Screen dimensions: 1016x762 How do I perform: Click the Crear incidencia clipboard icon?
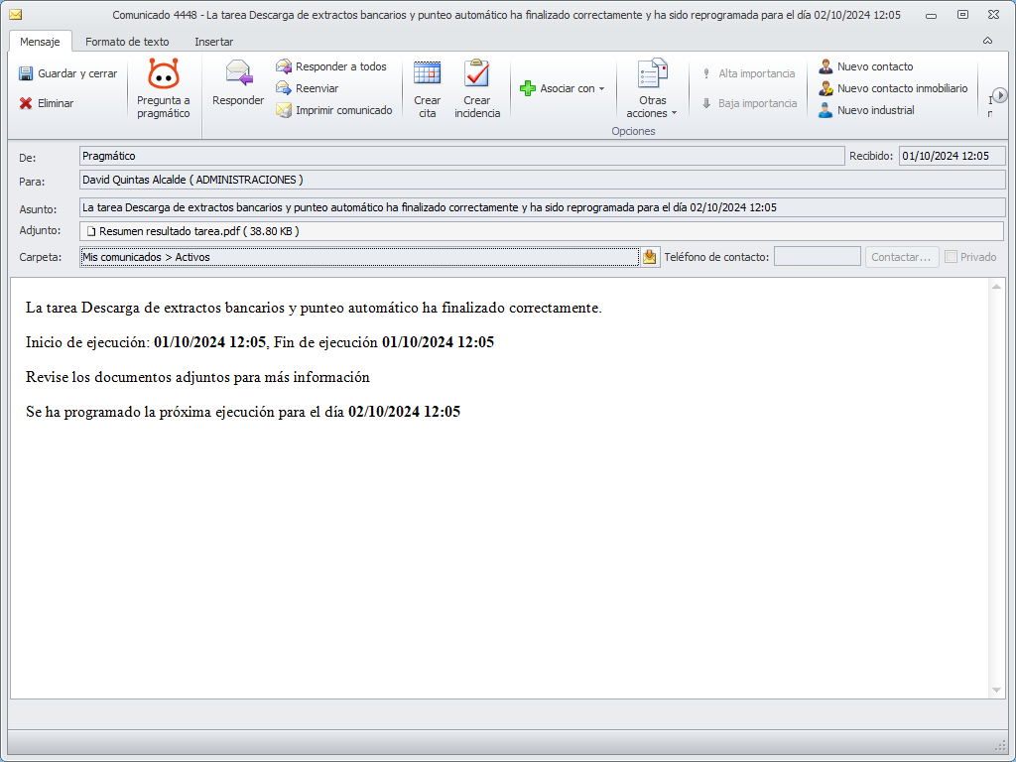click(477, 73)
